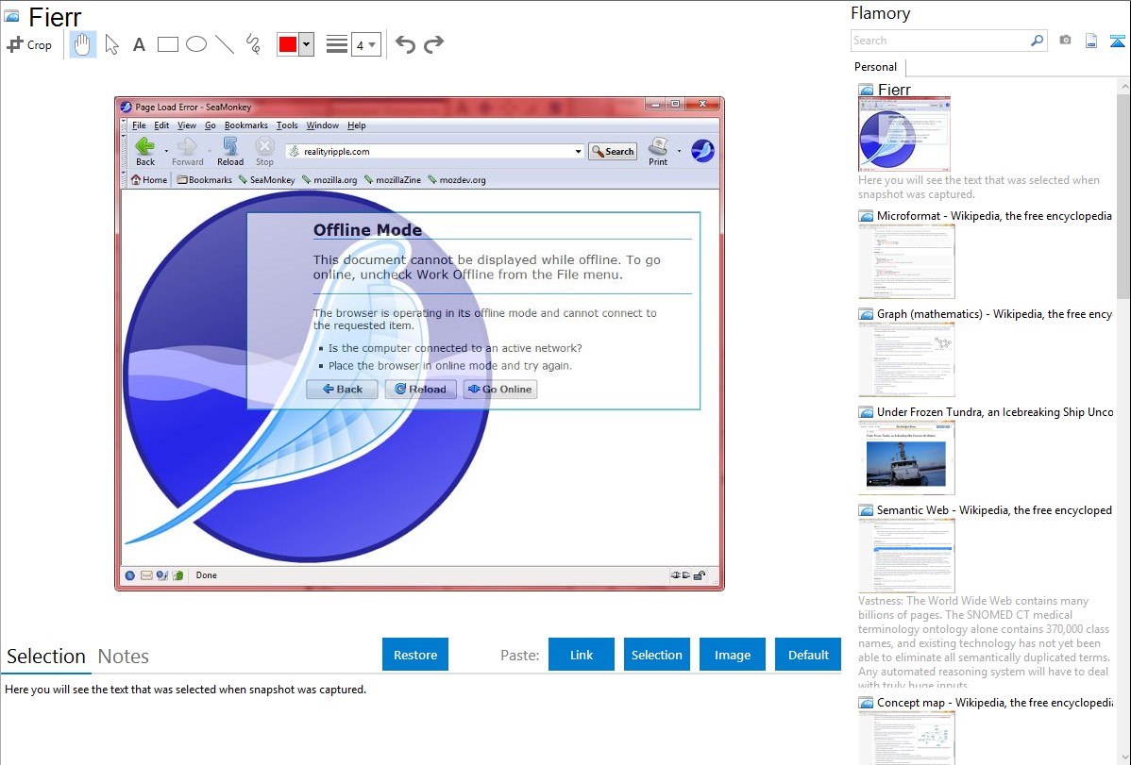Click the 'Semantic Web - Wikipedia' title
The image size is (1131, 765).
(994, 509)
